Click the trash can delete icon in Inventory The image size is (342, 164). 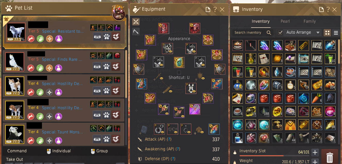(330, 157)
